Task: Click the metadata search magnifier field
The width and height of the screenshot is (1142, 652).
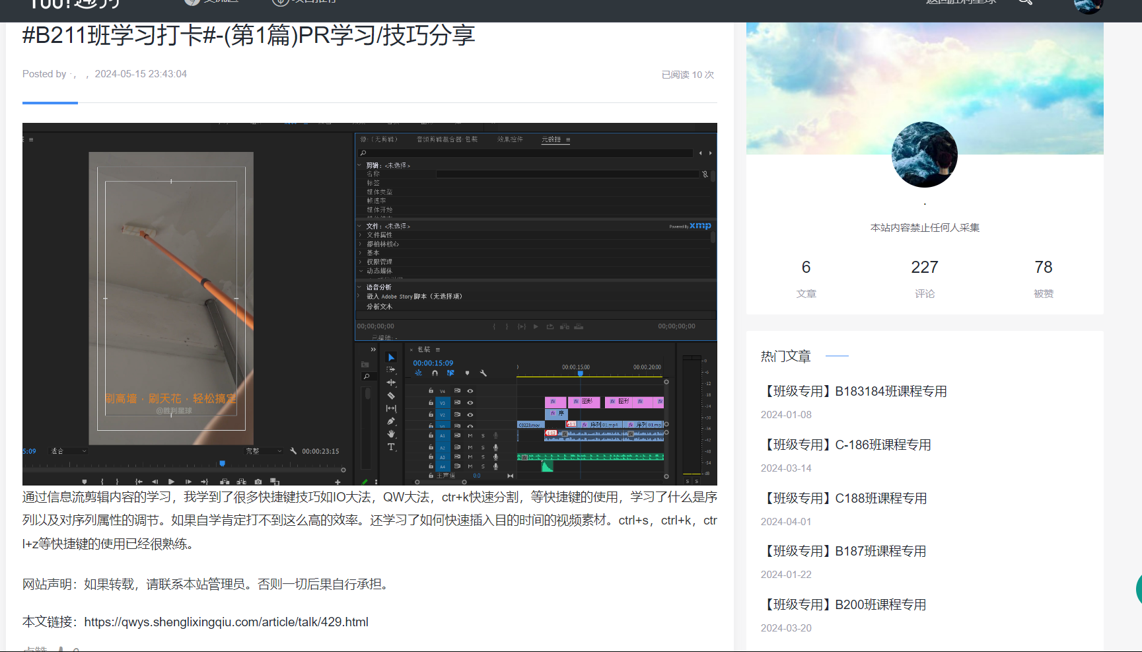Action: pyautogui.click(x=526, y=153)
